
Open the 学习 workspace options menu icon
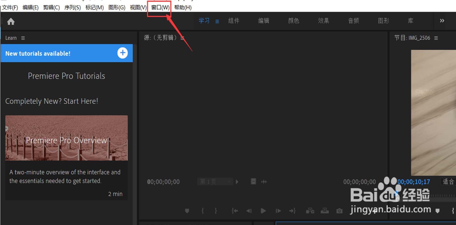pyautogui.click(x=217, y=21)
